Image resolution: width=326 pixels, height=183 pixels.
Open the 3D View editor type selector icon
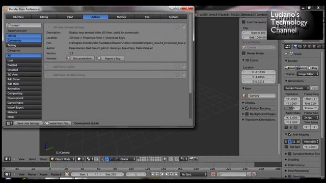coord(8,159)
